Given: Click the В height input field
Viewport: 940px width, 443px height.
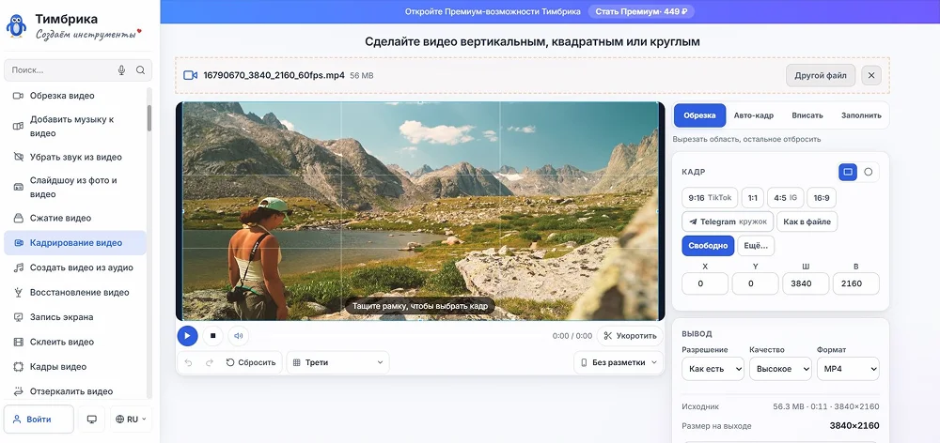Looking at the screenshot, I should (856, 283).
